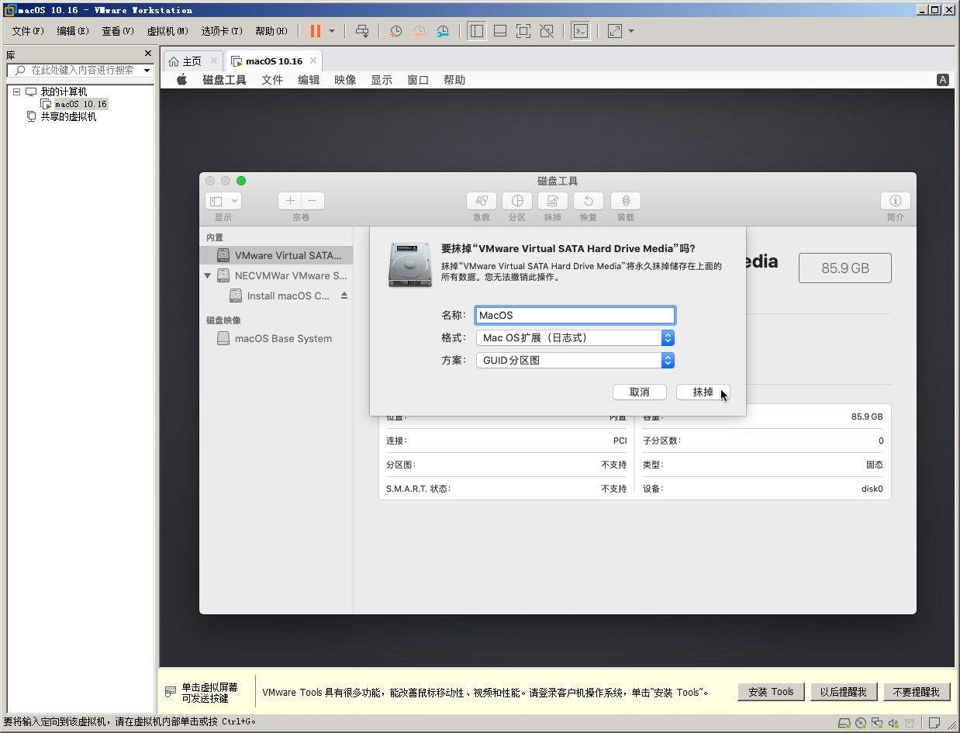Open VMware 选项卡(T) menu
Image resolution: width=960 pixels, height=733 pixels.
click(222, 31)
